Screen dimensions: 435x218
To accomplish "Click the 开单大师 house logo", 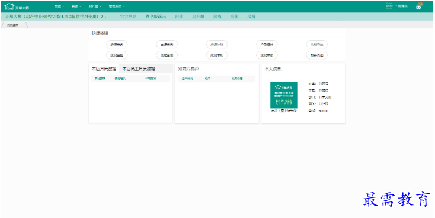I will coord(17,6).
